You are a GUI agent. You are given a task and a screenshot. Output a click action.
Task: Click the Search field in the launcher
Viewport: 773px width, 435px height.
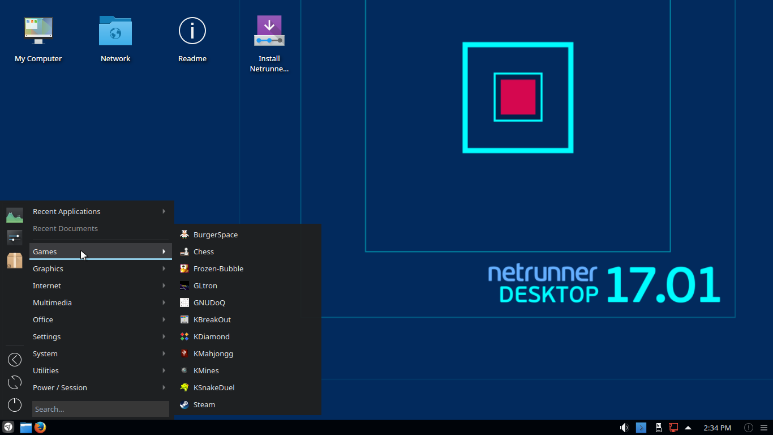(x=100, y=409)
